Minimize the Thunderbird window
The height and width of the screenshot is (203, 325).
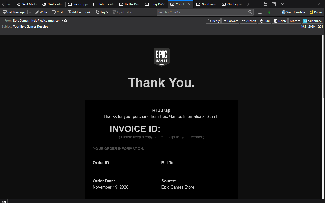295,4
